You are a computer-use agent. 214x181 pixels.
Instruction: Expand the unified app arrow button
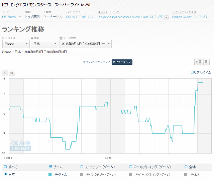point(167,17)
